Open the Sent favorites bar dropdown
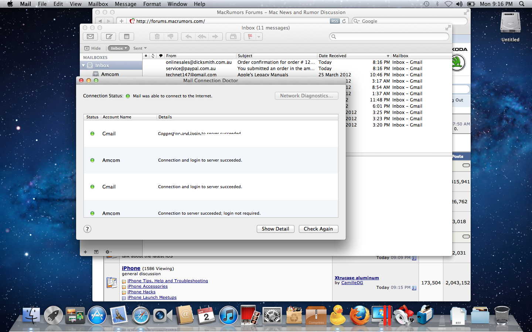The height and width of the screenshot is (332, 532). (140, 48)
